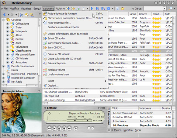Toggle the down-arrow round button in Lettore
177x138 pixels.
(89, 128)
